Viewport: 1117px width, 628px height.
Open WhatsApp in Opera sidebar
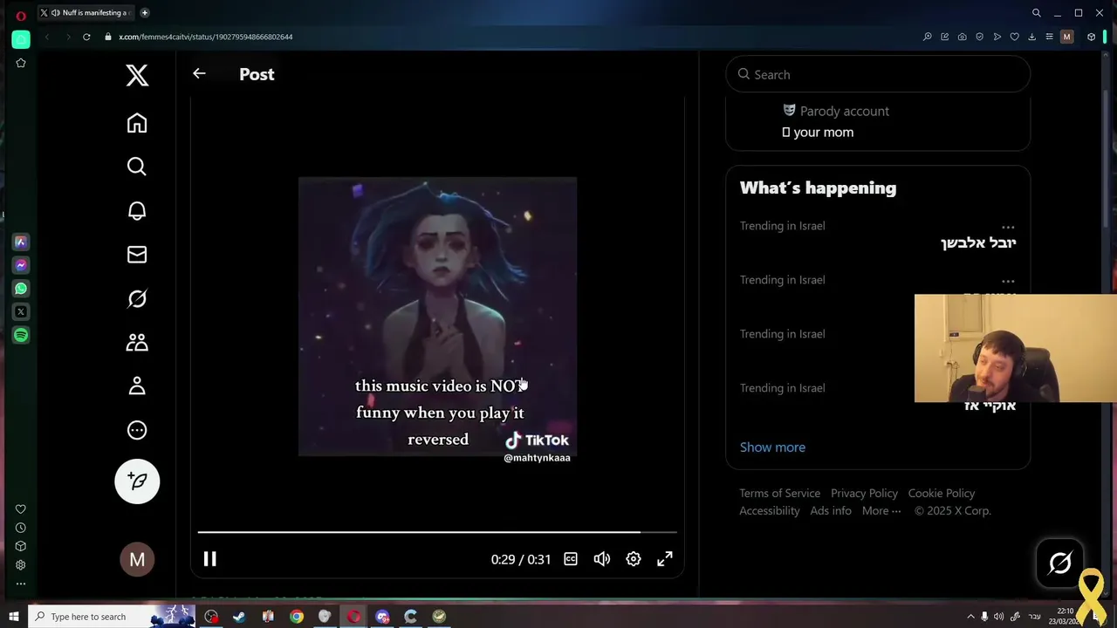(21, 289)
